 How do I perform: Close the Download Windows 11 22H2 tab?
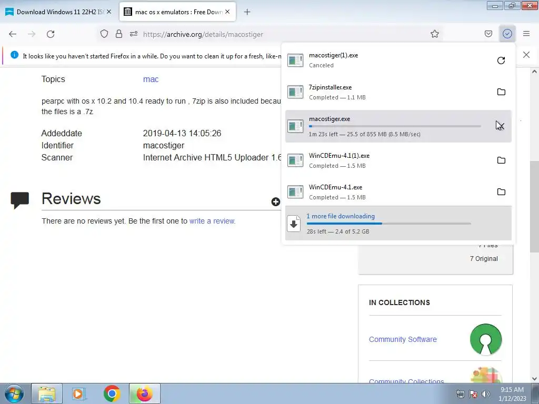108,12
